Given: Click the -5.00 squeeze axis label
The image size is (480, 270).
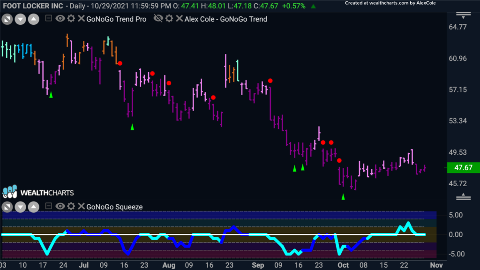Looking at the screenshot, I should [456, 254].
